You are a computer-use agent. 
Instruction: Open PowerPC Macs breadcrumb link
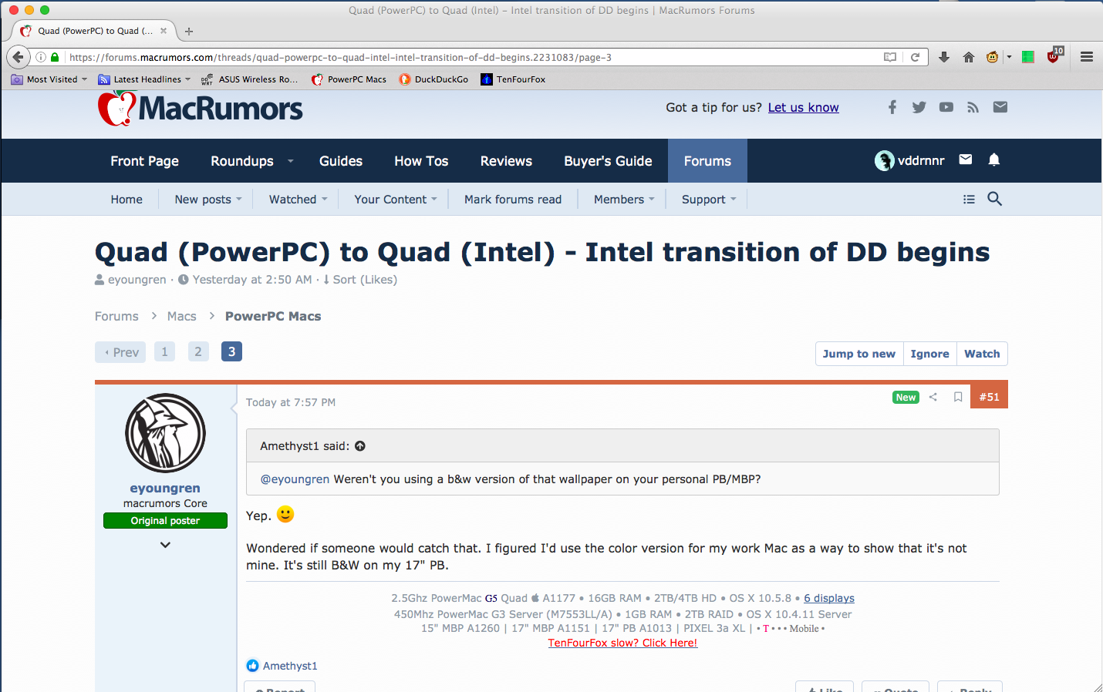(x=273, y=316)
